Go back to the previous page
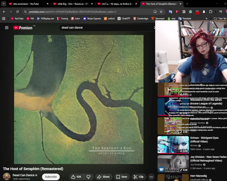This screenshot has width=227, height=181. (4, 12)
